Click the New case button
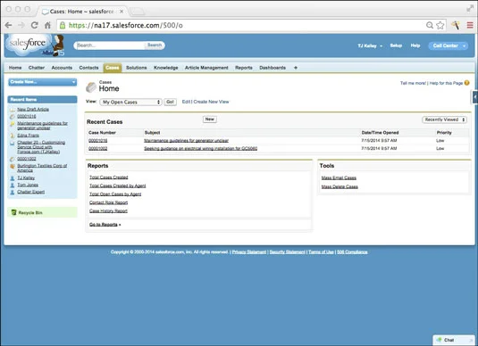This screenshot has height=346, width=478. [x=210, y=119]
